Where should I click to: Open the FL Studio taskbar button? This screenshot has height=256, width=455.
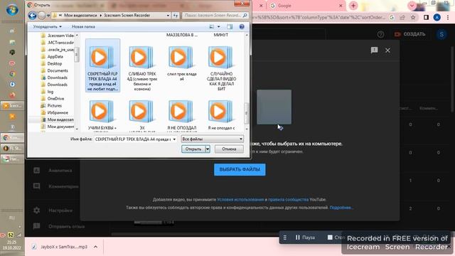[x=12, y=148]
